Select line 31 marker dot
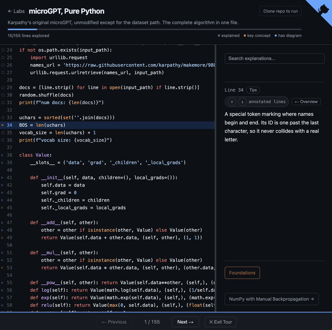Viewport: 332px width, 330px height. tap(3, 103)
